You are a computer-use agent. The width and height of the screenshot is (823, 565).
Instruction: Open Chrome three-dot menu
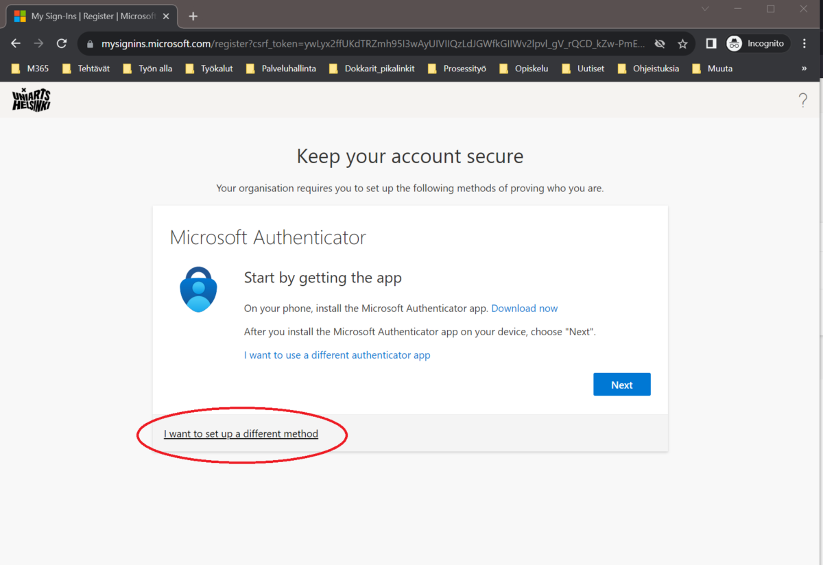(804, 43)
